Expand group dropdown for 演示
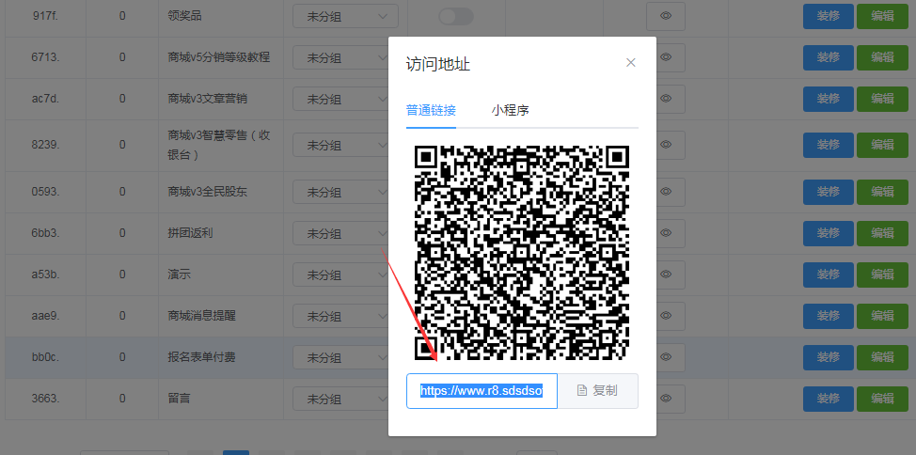Viewport: 916px width, 455px height. [340, 275]
